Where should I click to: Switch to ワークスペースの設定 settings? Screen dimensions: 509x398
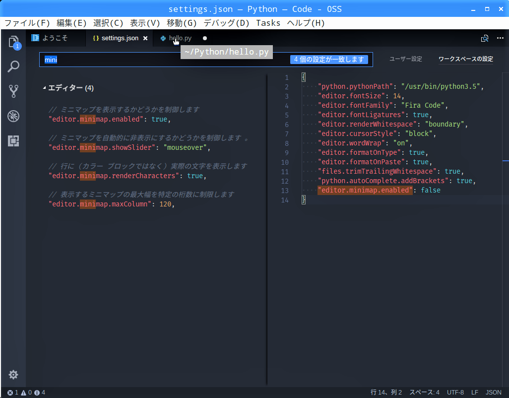[465, 59]
